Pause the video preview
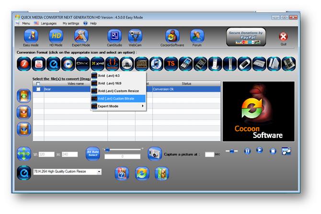 pyautogui.click(x=247, y=151)
